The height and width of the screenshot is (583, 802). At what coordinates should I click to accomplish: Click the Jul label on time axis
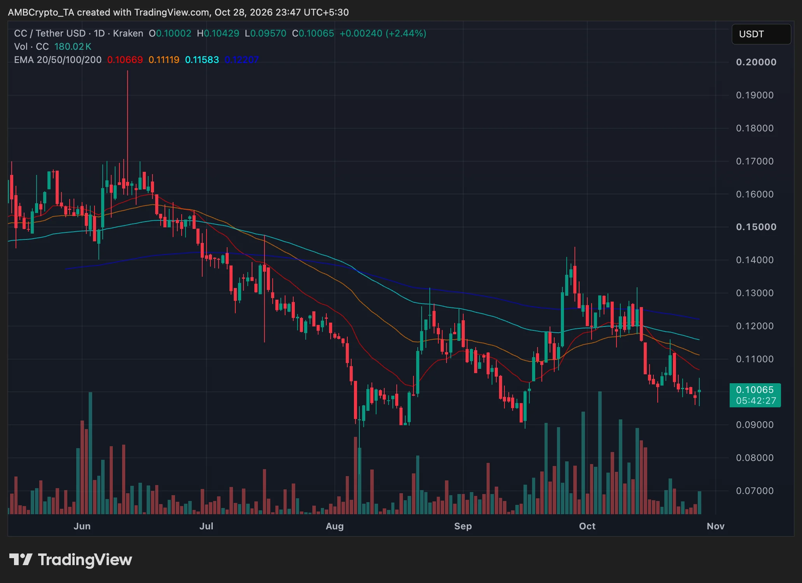(x=206, y=526)
